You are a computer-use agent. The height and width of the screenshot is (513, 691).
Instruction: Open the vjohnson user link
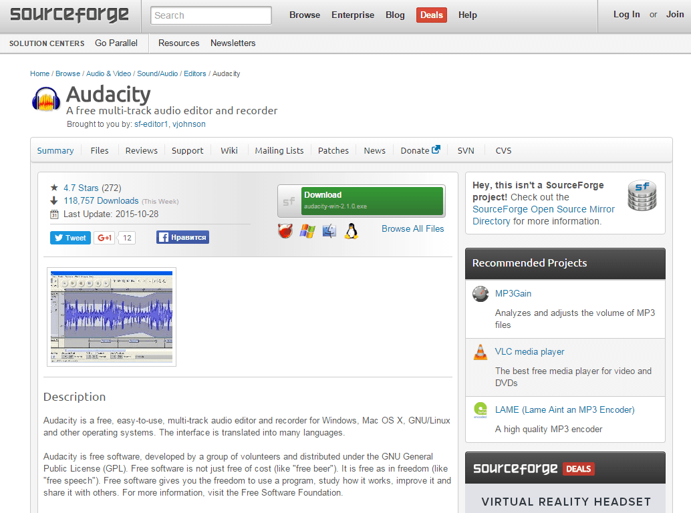[x=188, y=124]
